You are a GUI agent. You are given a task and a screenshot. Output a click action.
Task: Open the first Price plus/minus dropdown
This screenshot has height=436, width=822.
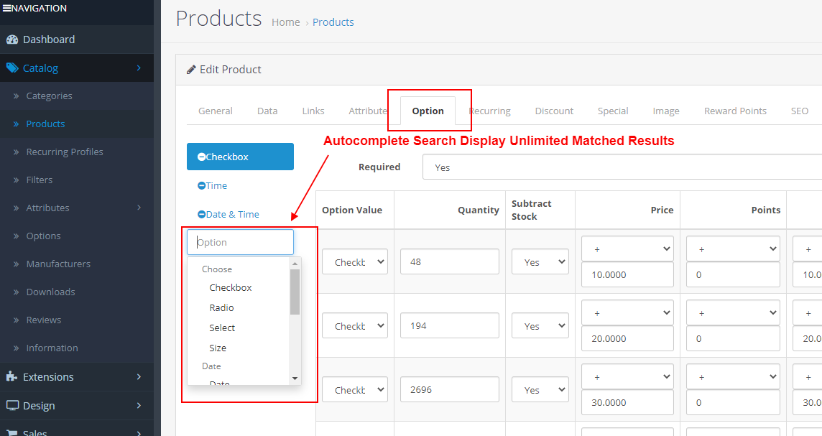[627, 248]
